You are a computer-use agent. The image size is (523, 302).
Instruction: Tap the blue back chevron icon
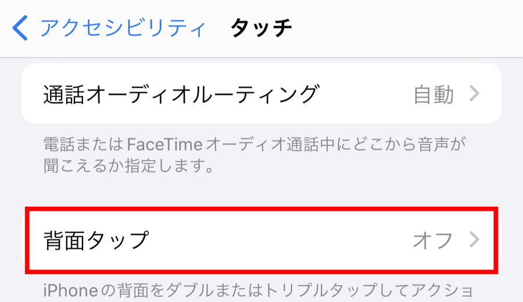click(x=20, y=28)
